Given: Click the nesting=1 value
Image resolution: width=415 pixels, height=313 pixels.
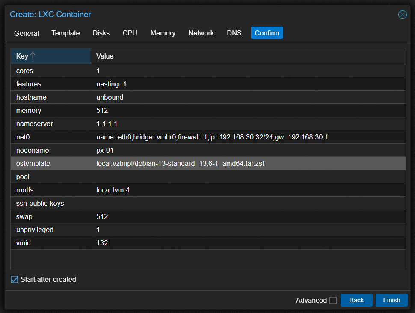Looking at the screenshot, I should coord(111,84).
